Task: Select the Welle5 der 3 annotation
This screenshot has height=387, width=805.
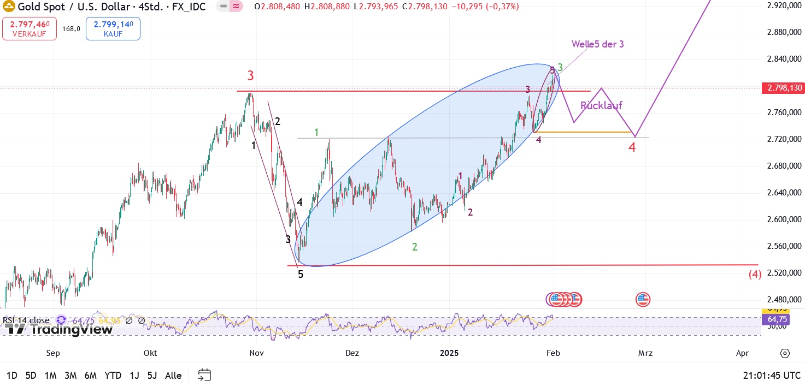Action: 598,44
